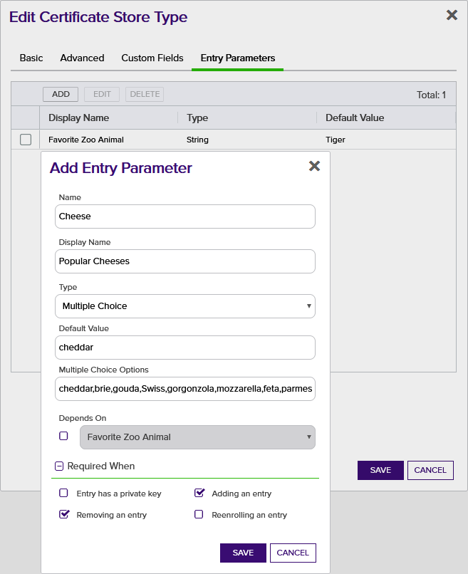Sort by the Display Name column header

point(79,118)
